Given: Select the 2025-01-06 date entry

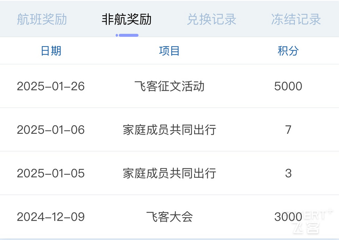Looking at the screenshot, I should point(51,130).
